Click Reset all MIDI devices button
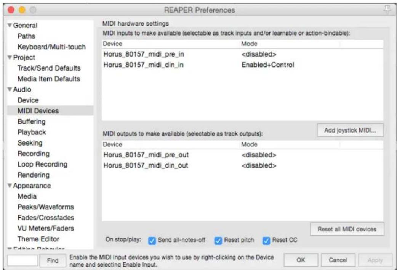 [347, 229]
